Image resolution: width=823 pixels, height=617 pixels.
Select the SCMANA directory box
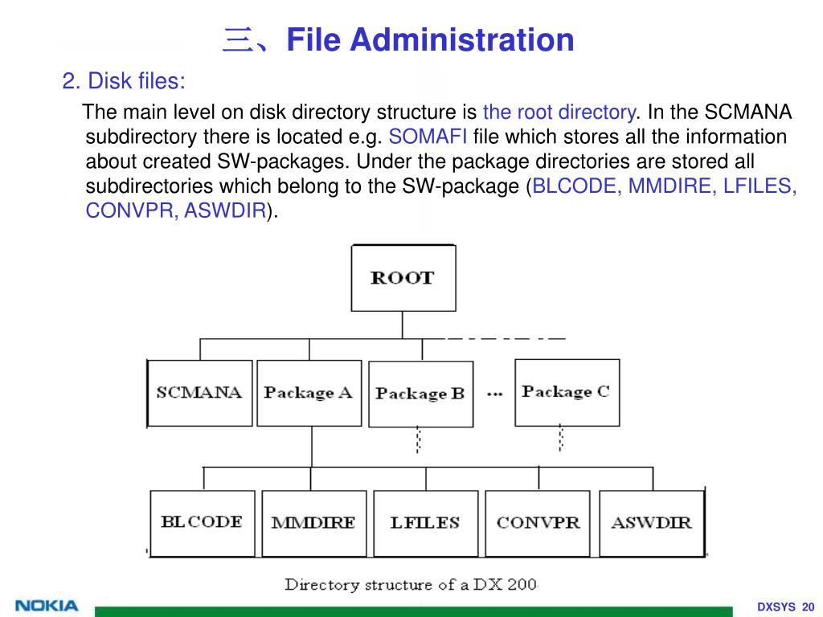pyautogui.click(x=199, y=393)
